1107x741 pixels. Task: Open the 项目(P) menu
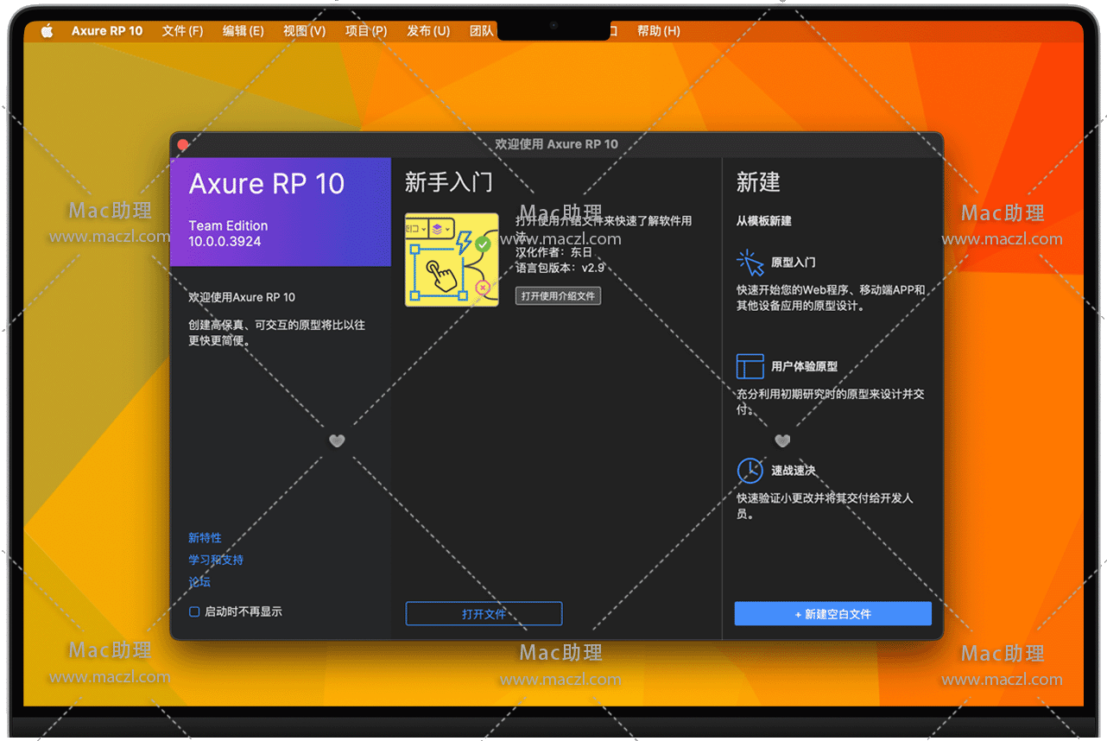366,31
